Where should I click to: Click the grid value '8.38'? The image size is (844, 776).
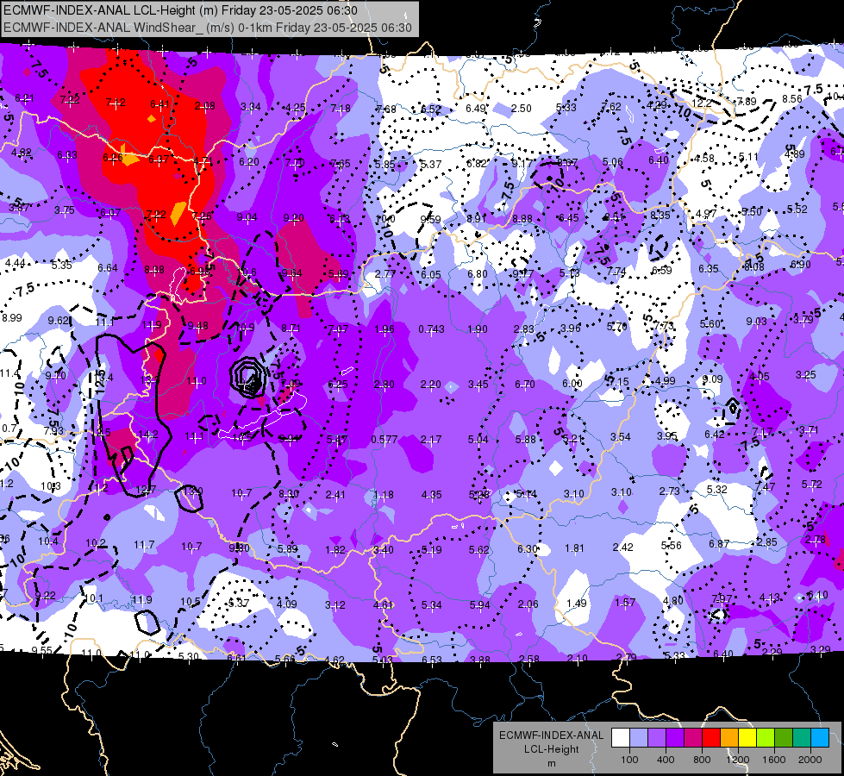tap(154, 269)
